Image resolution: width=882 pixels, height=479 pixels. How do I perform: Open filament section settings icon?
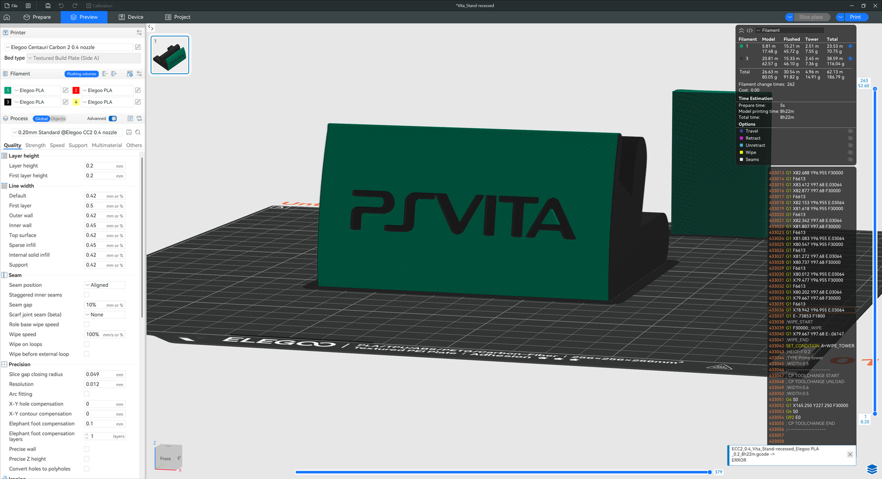coord(139,74)
